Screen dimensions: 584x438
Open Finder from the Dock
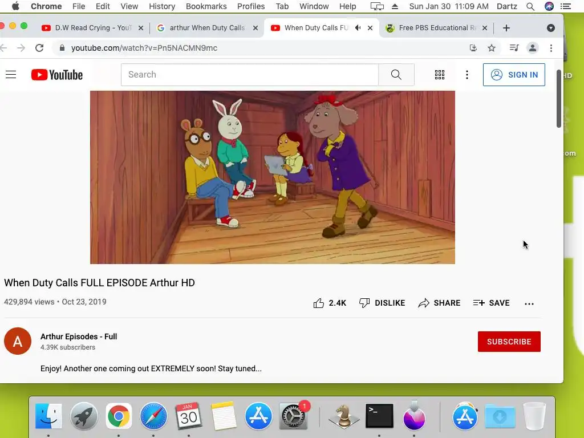pyautogui.click(x=48, y=416)
